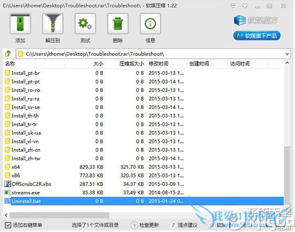Expand the address path dropdown
Viewport: 295px width, 232px height.
point(287,54)
